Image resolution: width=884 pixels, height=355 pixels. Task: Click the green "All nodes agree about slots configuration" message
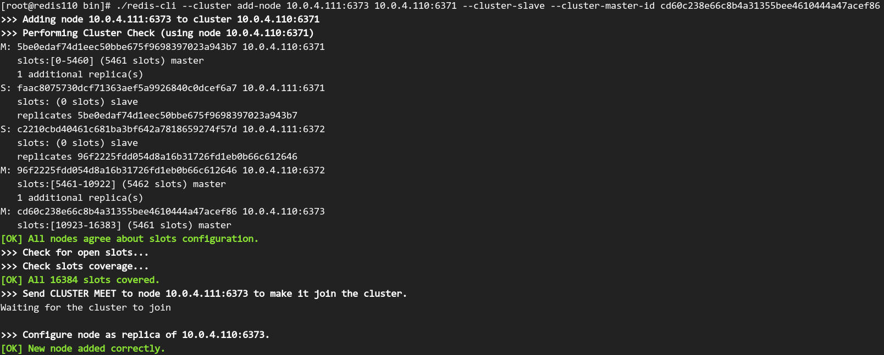click(143, 239)
